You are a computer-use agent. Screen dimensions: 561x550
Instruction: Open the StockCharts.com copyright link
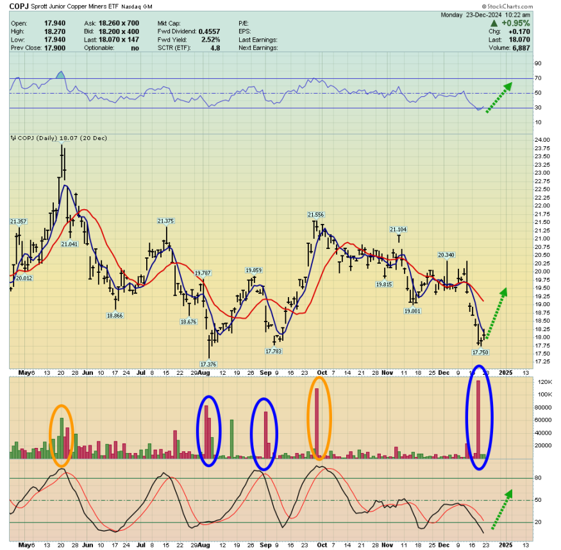(507, 6)
